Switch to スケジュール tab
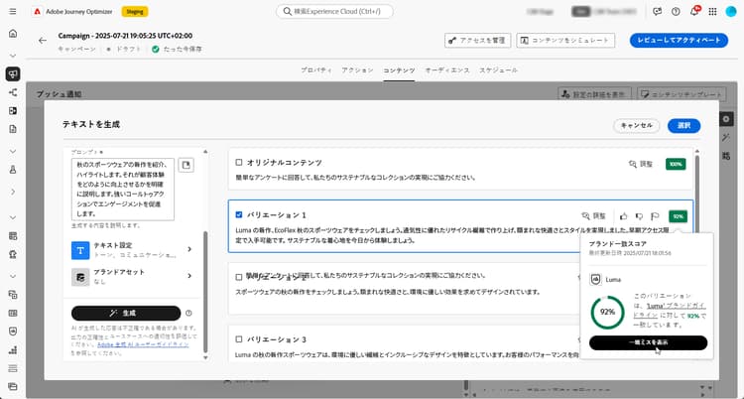This screenshot has height=399, width=744. click(x=498, y=69)
